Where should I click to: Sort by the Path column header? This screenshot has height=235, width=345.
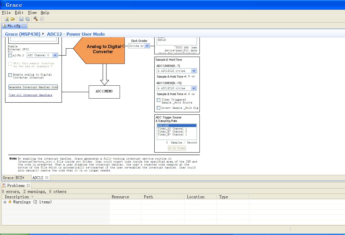click(x=163, y=197)
